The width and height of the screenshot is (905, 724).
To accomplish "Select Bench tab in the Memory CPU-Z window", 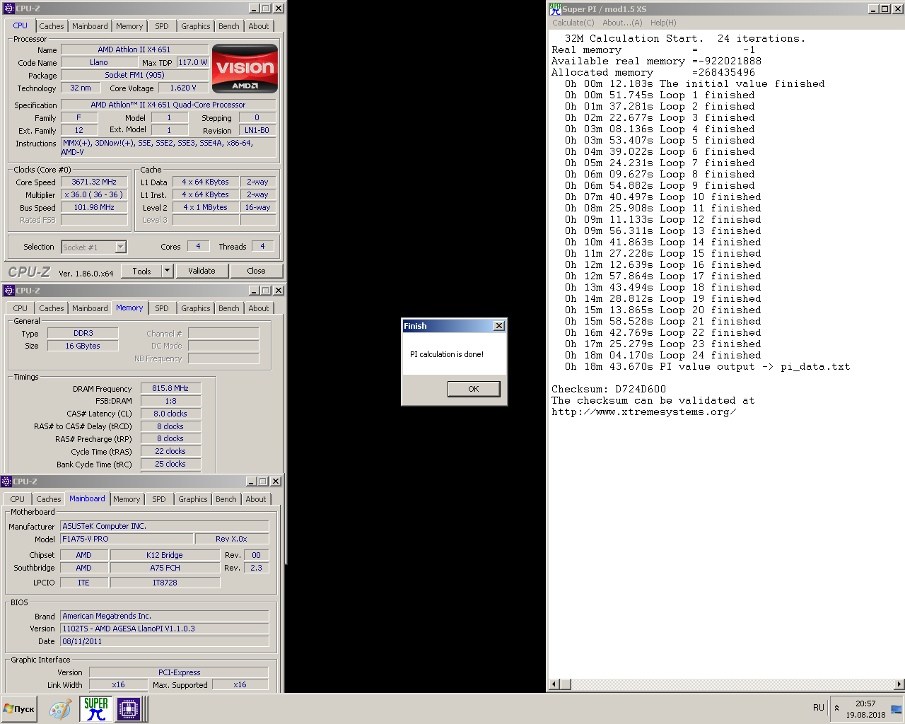I will click(229, 308).
